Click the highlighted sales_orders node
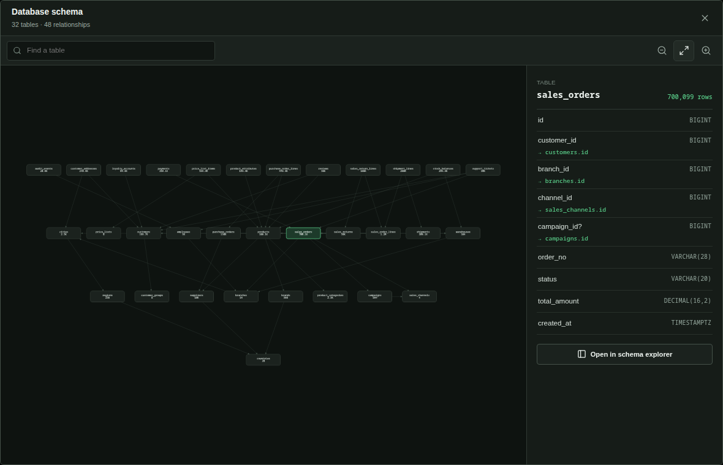The image size is (723, 465). (x=303, y=233)
